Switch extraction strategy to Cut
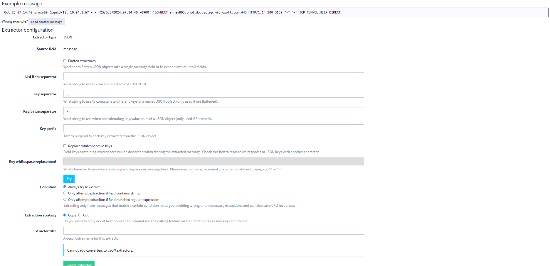 click(x=80, y=215)
